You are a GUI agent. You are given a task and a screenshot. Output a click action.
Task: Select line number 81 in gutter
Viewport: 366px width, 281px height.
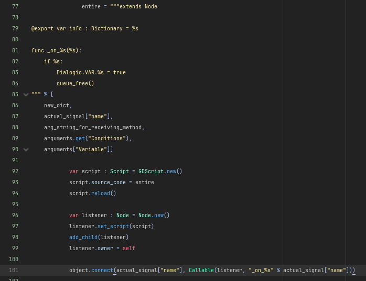pos(15,50)
